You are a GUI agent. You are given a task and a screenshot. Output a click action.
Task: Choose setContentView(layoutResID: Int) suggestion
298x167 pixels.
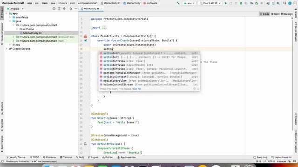[x=149, y=65]
